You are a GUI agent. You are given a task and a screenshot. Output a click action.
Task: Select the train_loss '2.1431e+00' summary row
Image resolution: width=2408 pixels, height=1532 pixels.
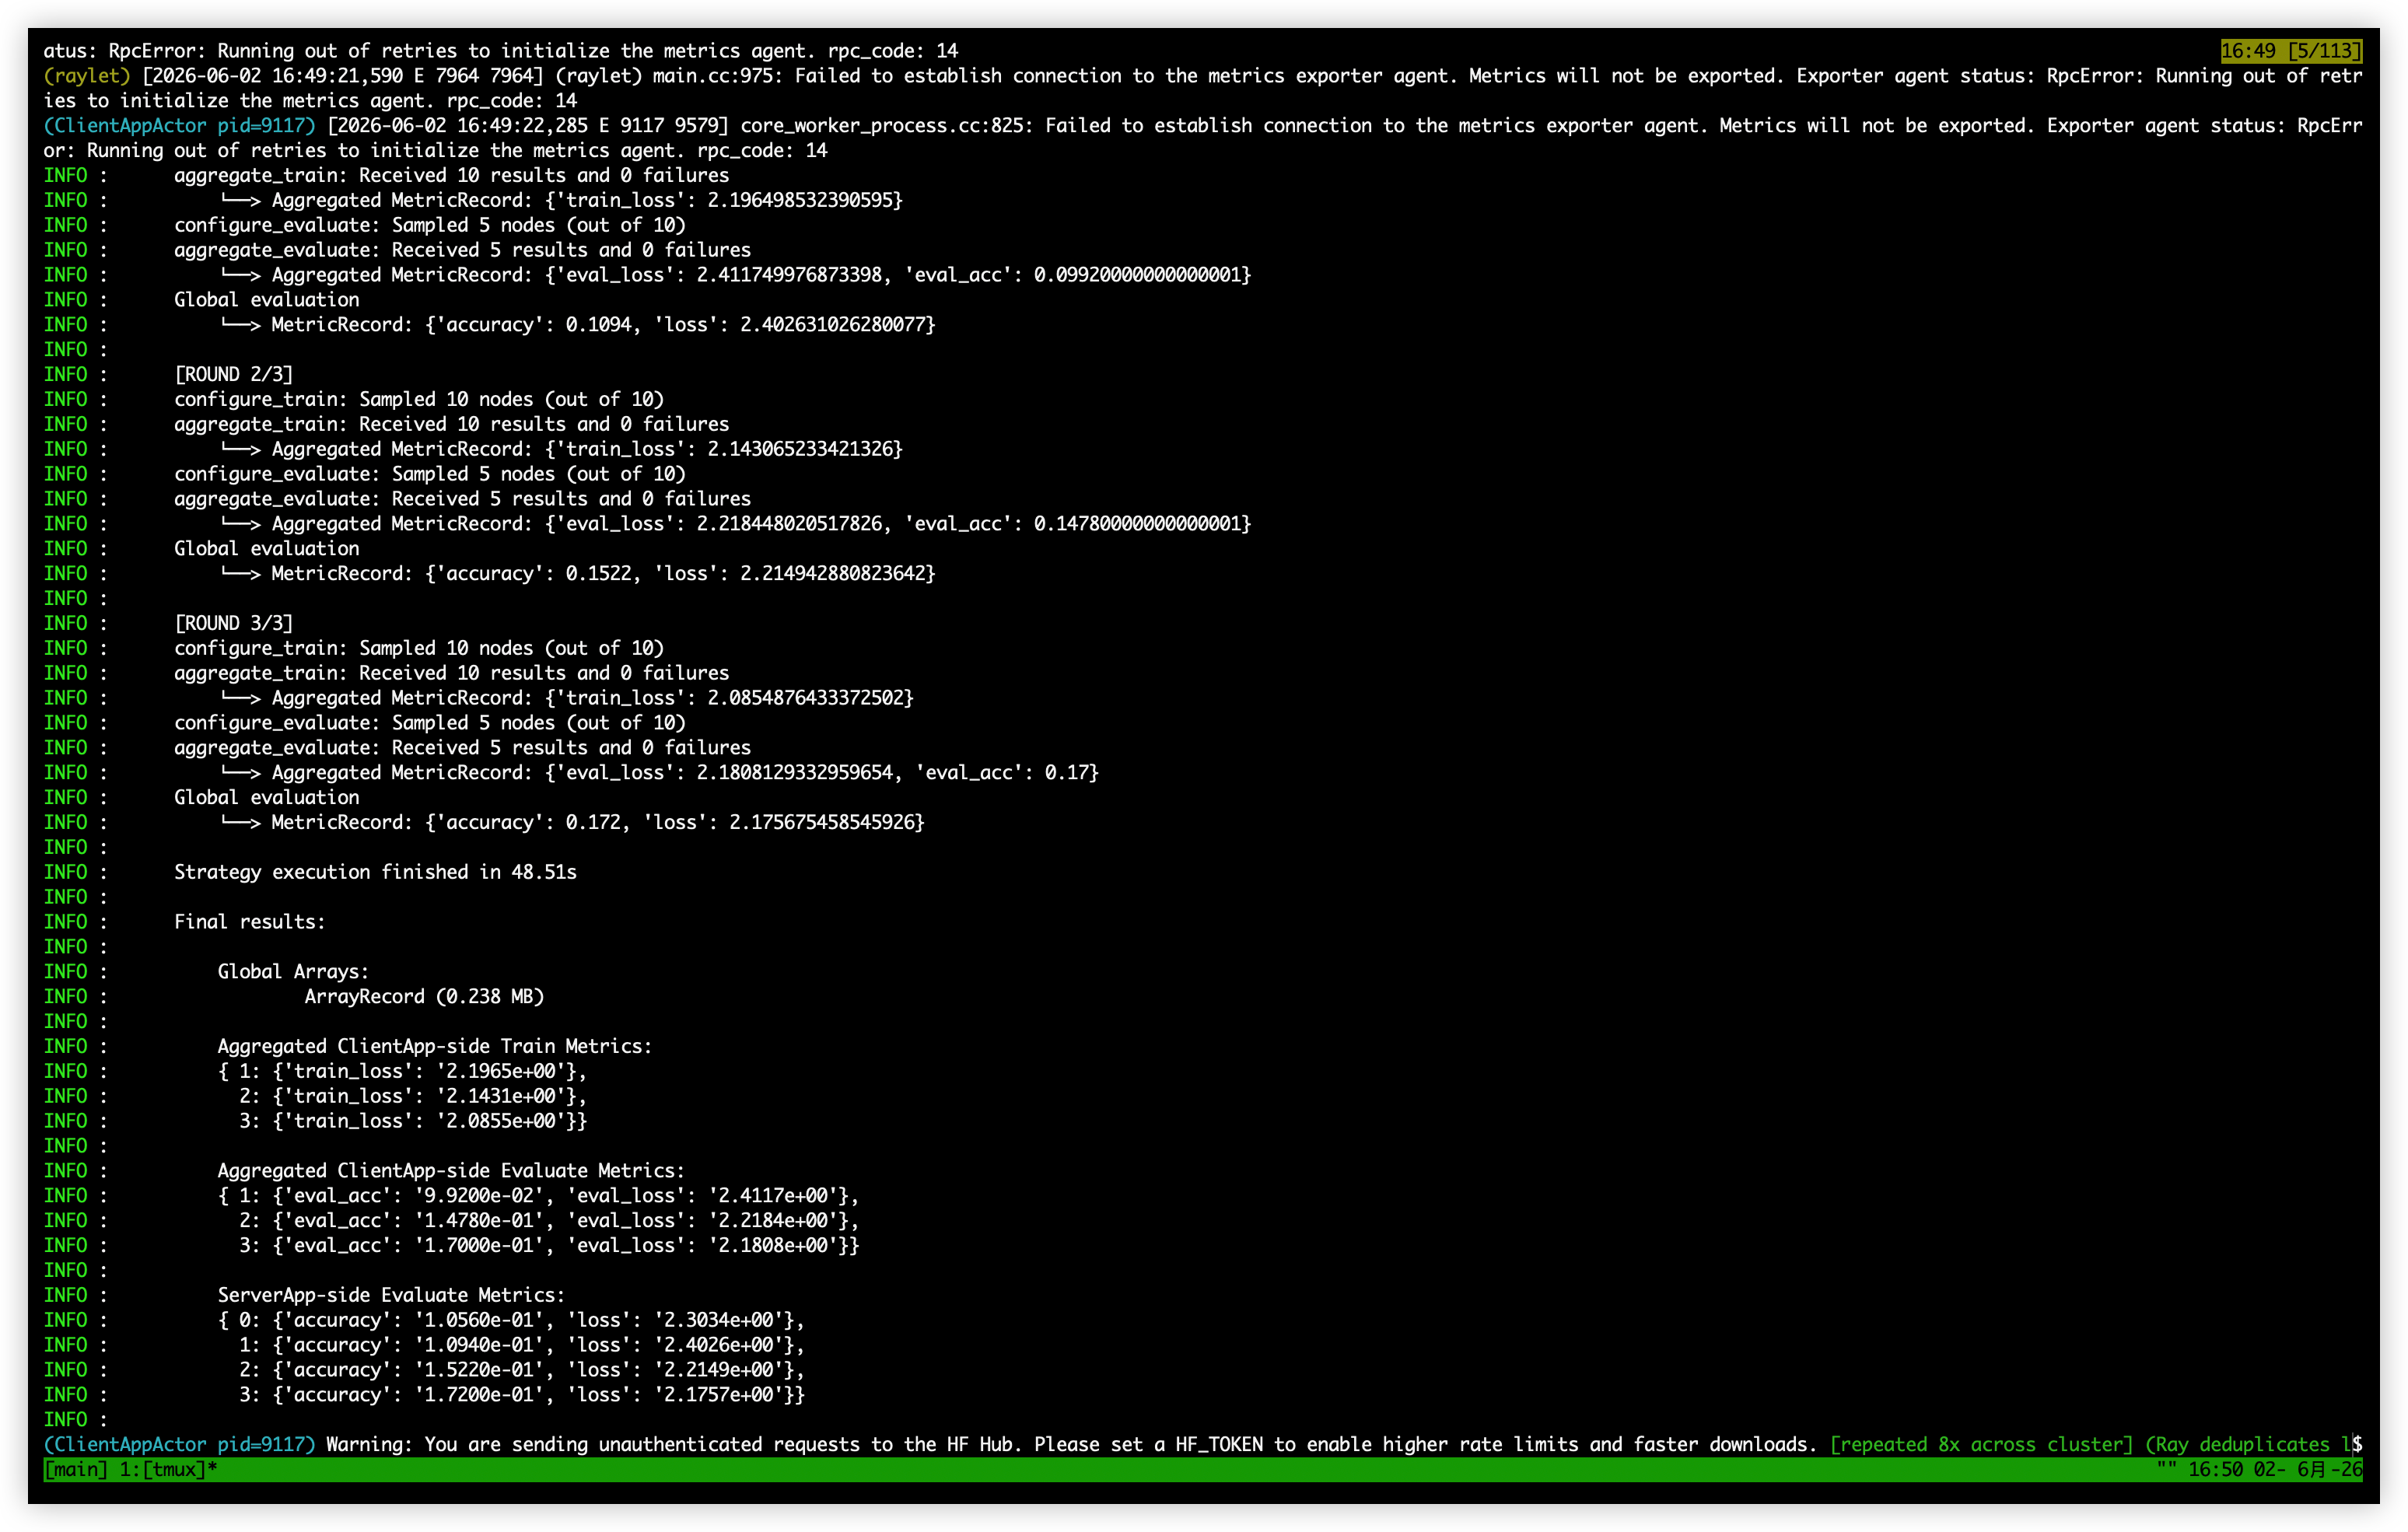point(413,1096)
